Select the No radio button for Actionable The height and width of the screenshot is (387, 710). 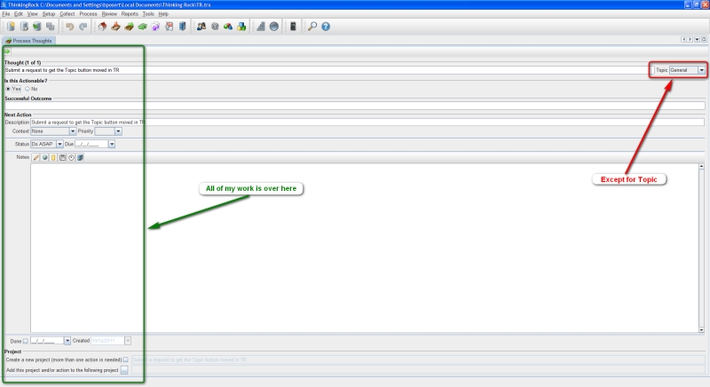pyautogui.click(x=28, y=89)
